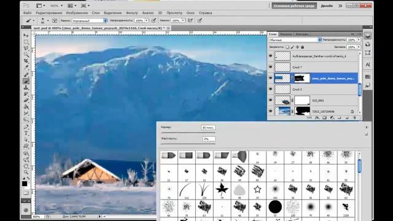Viewport: 393px width, 221px height.
Task: Click the new adjustment layer button
Action: click(332, 117)
